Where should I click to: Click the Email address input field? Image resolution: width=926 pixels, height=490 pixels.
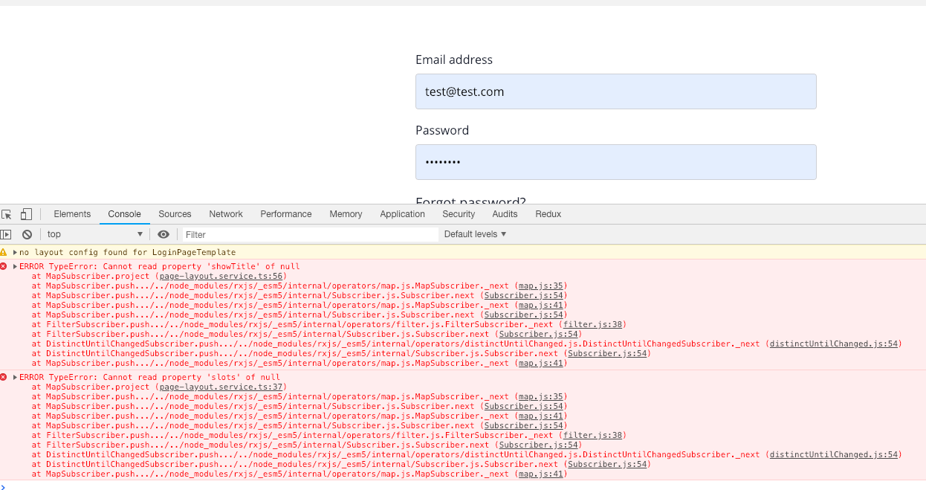(615, 91)
